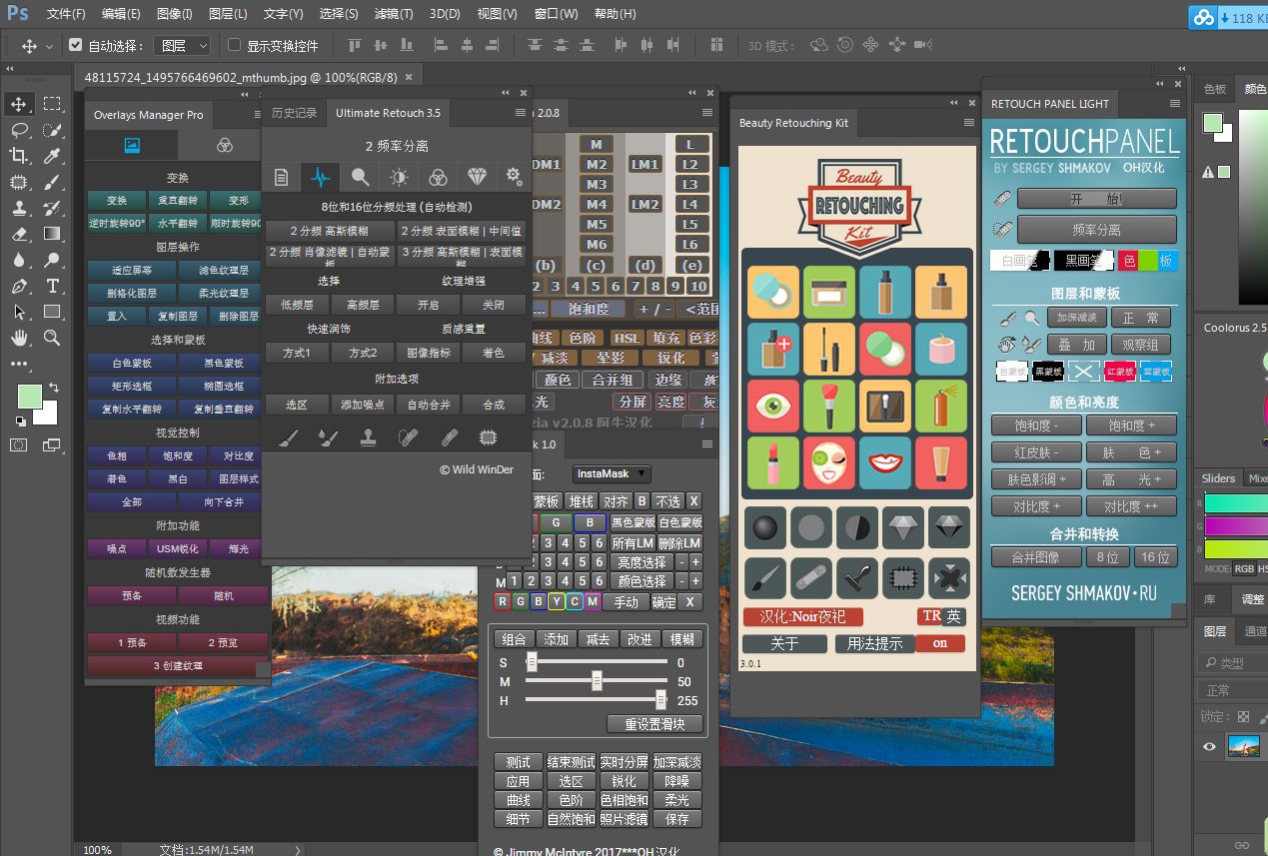The height and width of the screenshot is (856, 1268).
Task: Toggle the 英 language button in Beauty Retouching Kit
Action: 954,616
